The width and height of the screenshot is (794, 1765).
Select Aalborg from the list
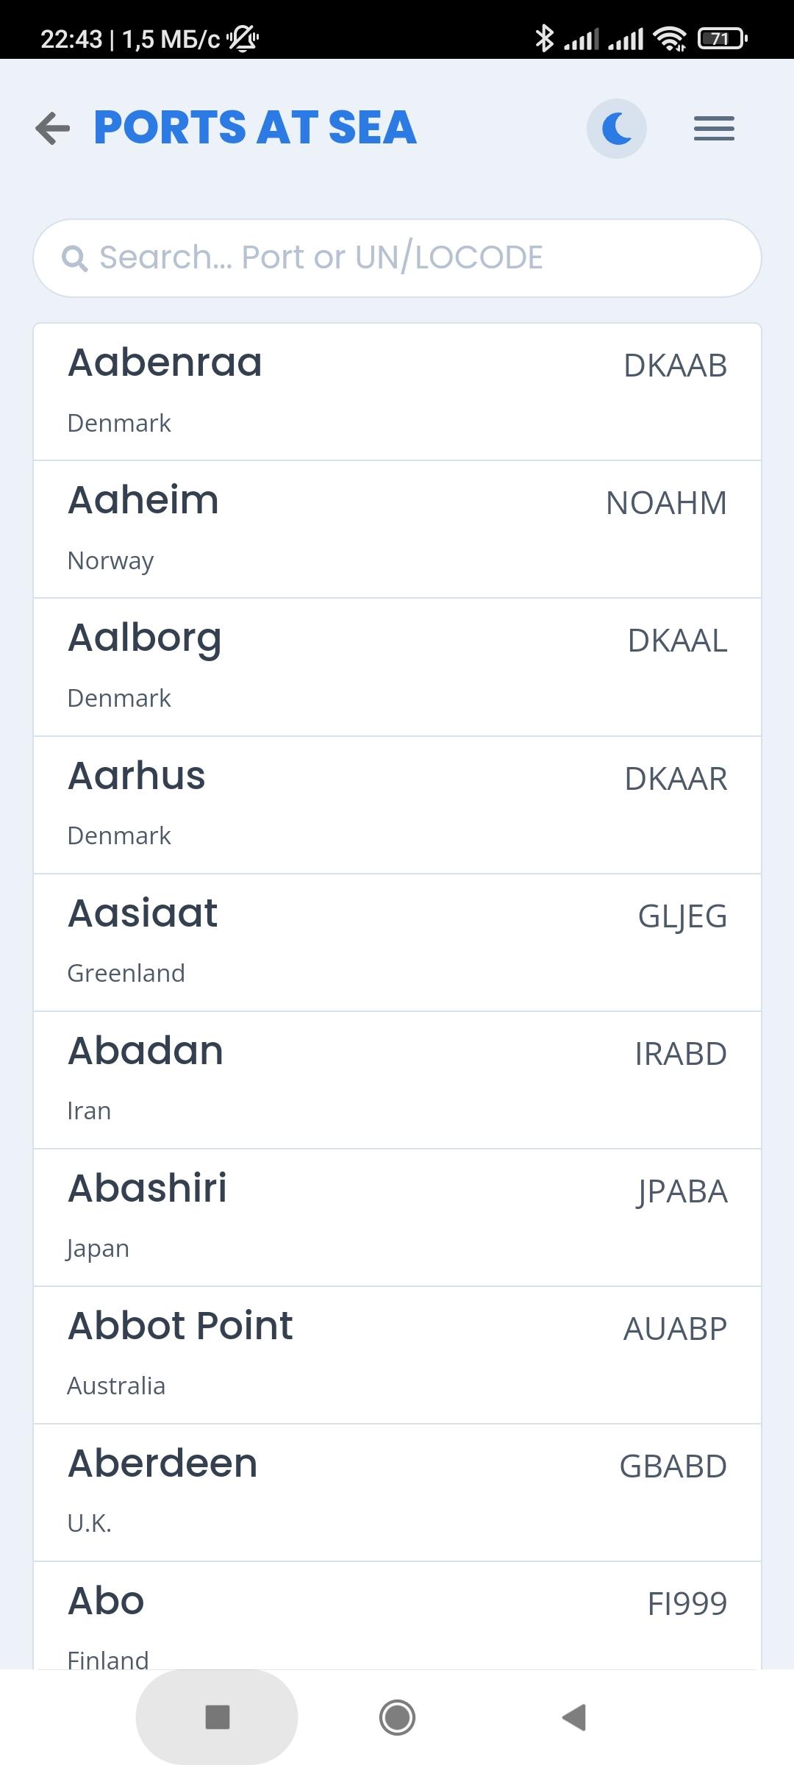coord(397,667)
